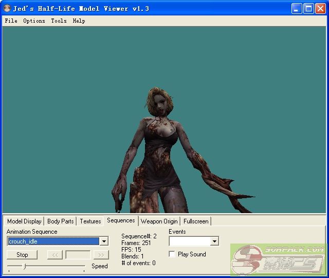Switch to the Model Display tab
Viewport: 329px width, 278px height.
[x=24, y=221]
